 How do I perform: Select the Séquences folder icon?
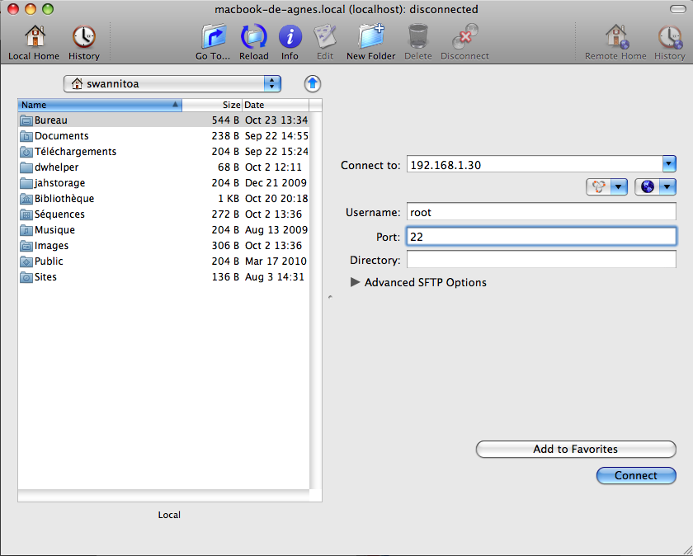click(x=26, y=214)
